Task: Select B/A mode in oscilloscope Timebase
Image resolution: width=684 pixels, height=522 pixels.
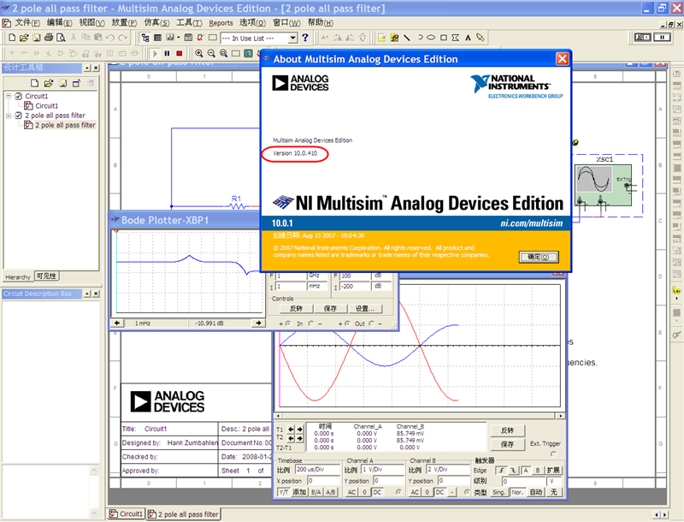Action: 315,492
